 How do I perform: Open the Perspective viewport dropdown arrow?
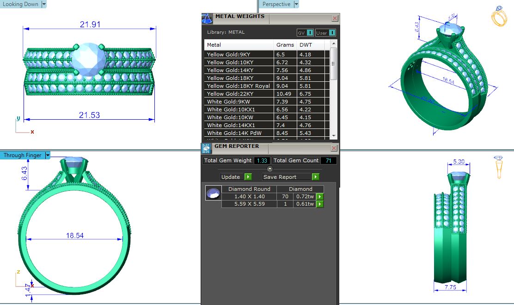tap(296, 4)
